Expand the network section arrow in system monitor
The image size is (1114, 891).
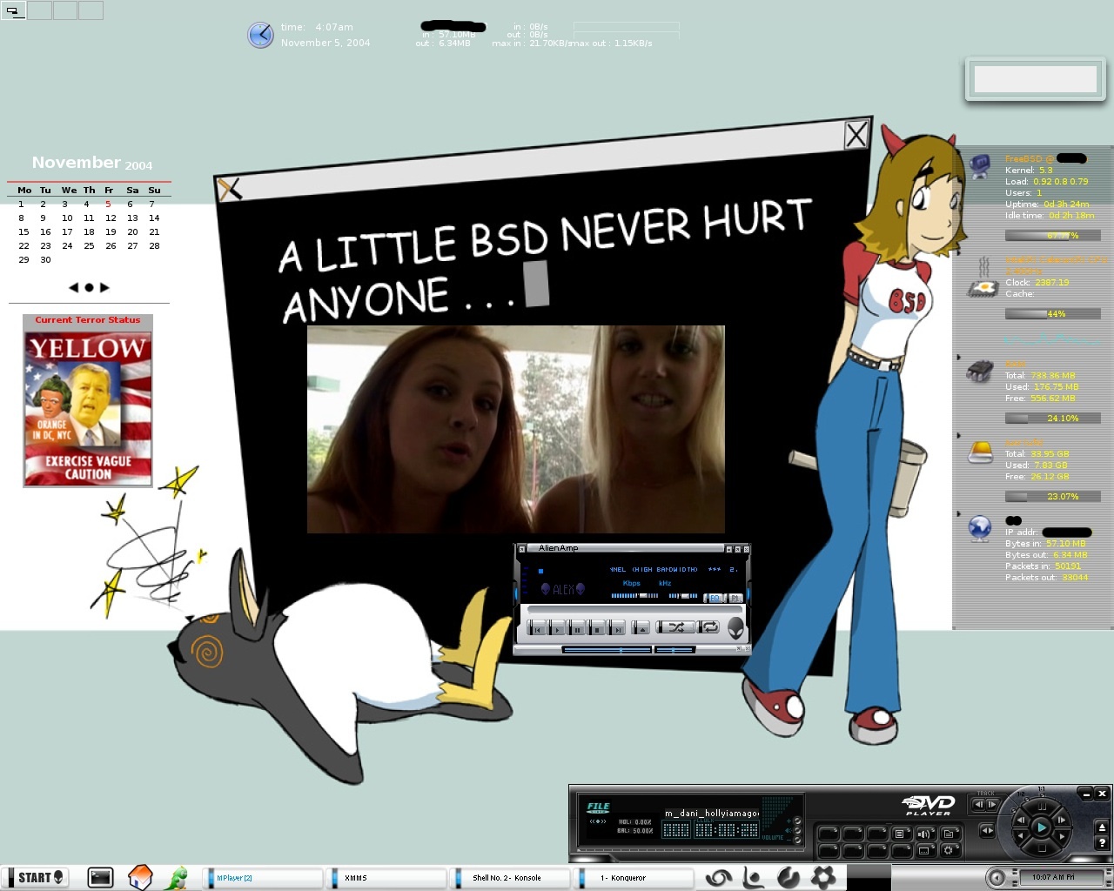tap(958, 514)
